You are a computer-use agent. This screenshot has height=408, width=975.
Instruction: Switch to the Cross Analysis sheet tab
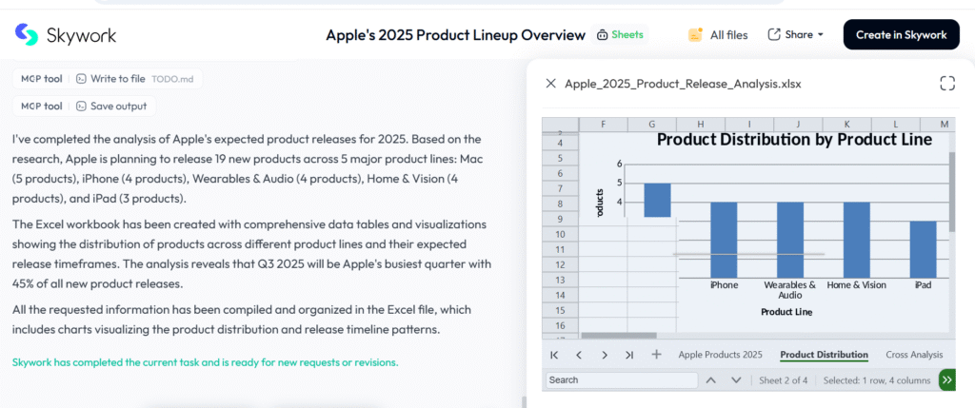point(914,355)
